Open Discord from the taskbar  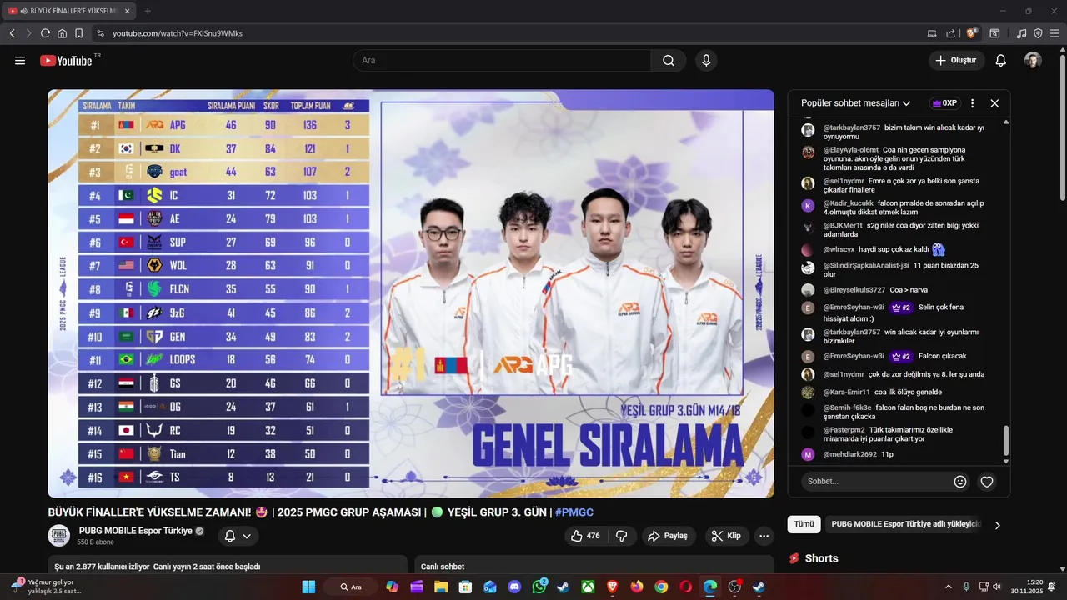tap(514, 587)
